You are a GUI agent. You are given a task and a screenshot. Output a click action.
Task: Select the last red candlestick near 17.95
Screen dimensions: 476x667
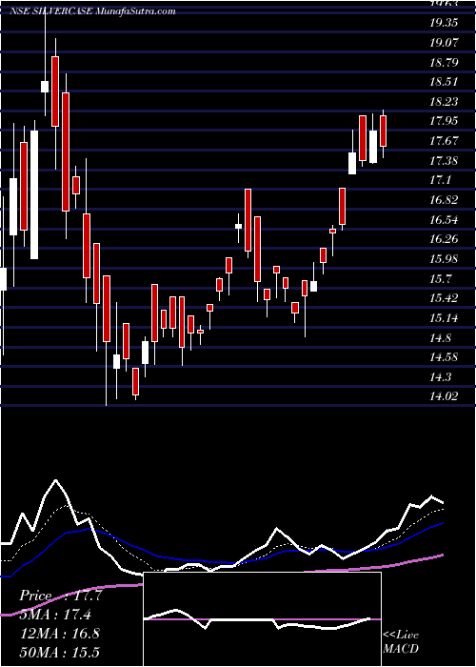383,131
